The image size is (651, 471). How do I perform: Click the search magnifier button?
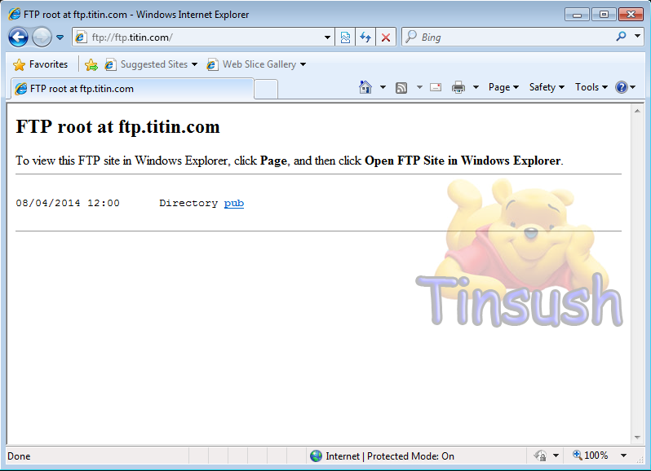[x=621, y=37]
